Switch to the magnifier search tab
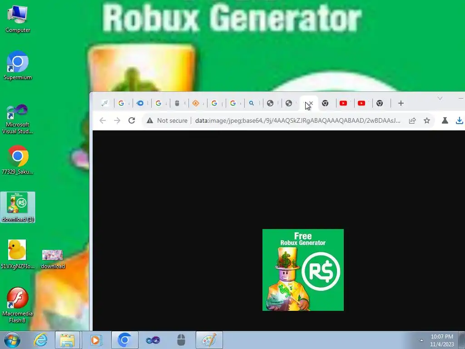The width and height of the screenshot is (465, 349). [x=252, y=103]
